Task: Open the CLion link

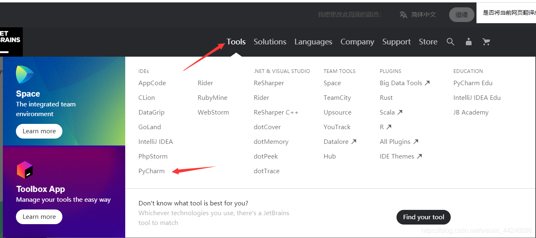Action: click(147, 98)
